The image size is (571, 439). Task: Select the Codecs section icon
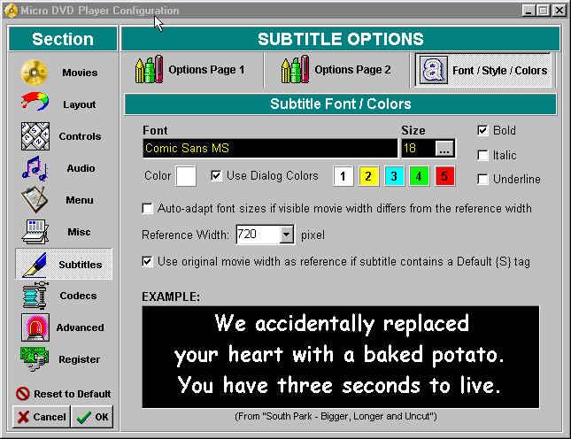point(35,296)
